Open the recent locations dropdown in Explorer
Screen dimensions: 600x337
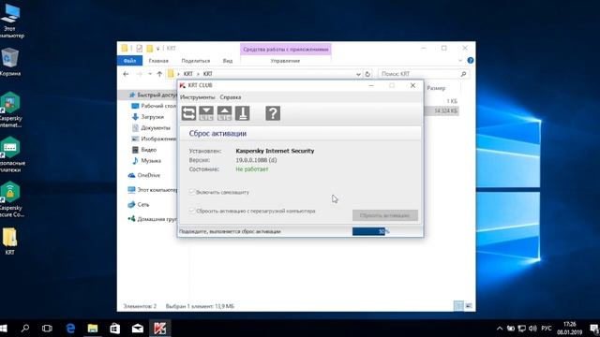pyautogui.click(x=150, y=74)
